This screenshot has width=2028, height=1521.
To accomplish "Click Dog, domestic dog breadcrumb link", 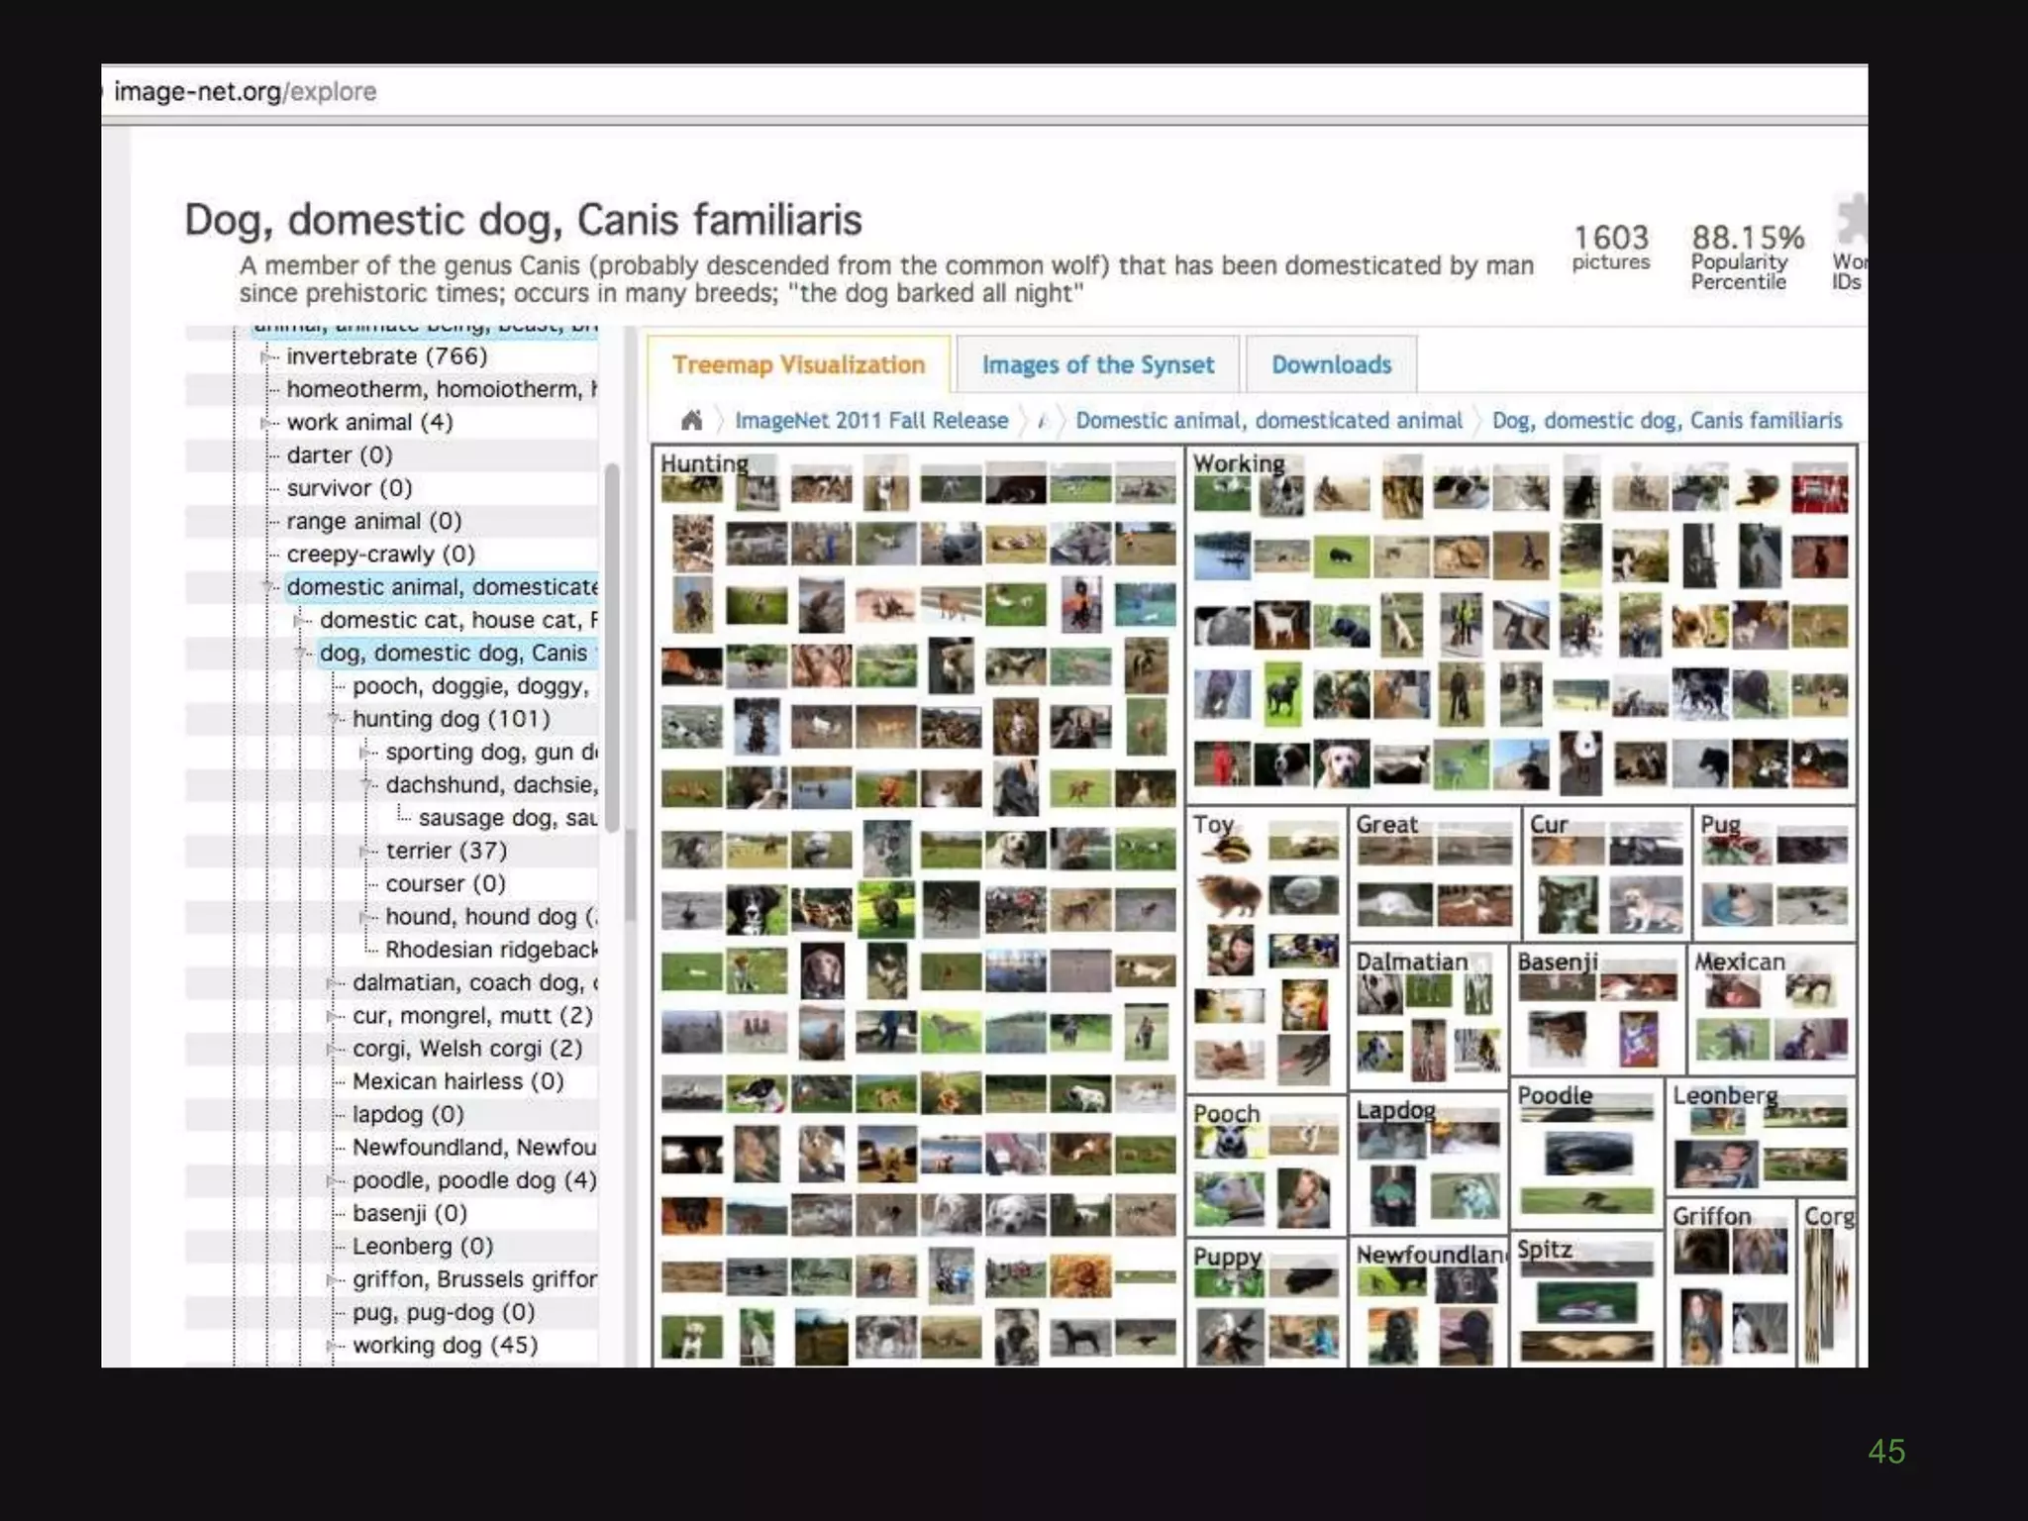I will click(x=1667, y=421).
